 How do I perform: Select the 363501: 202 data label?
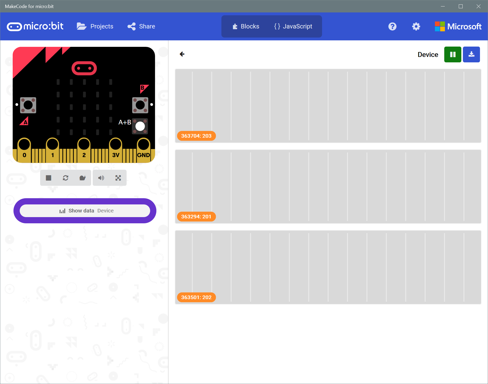pyautogui.click(x=196, y=297)
